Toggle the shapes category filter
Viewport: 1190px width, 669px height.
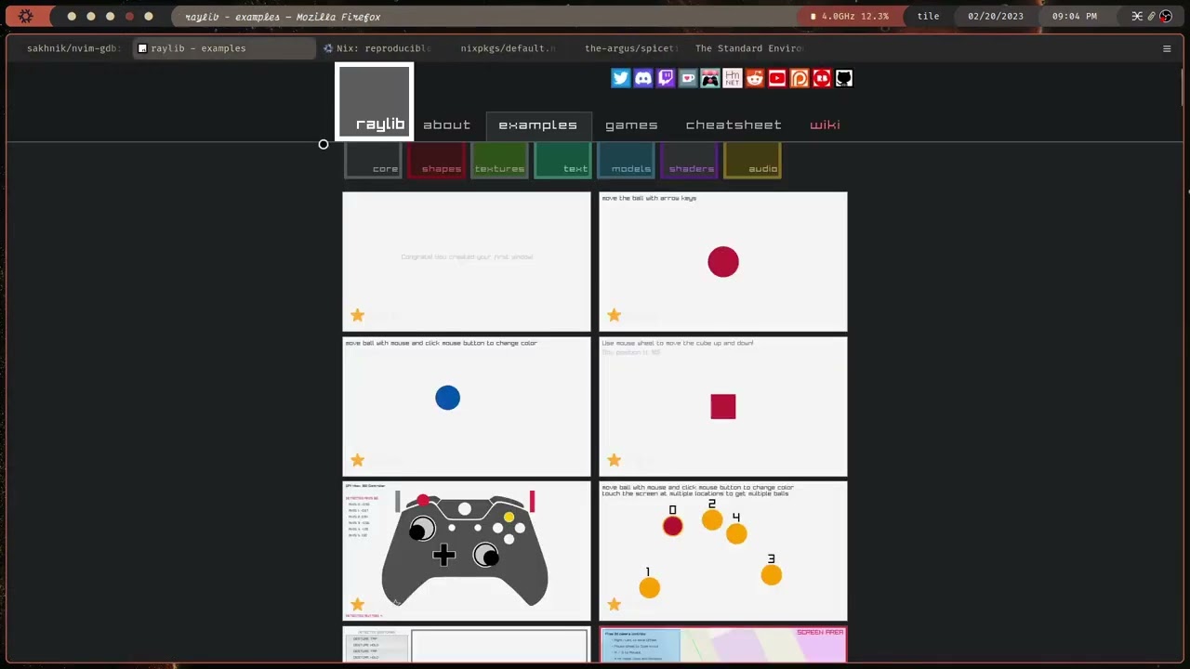point(436,160)
